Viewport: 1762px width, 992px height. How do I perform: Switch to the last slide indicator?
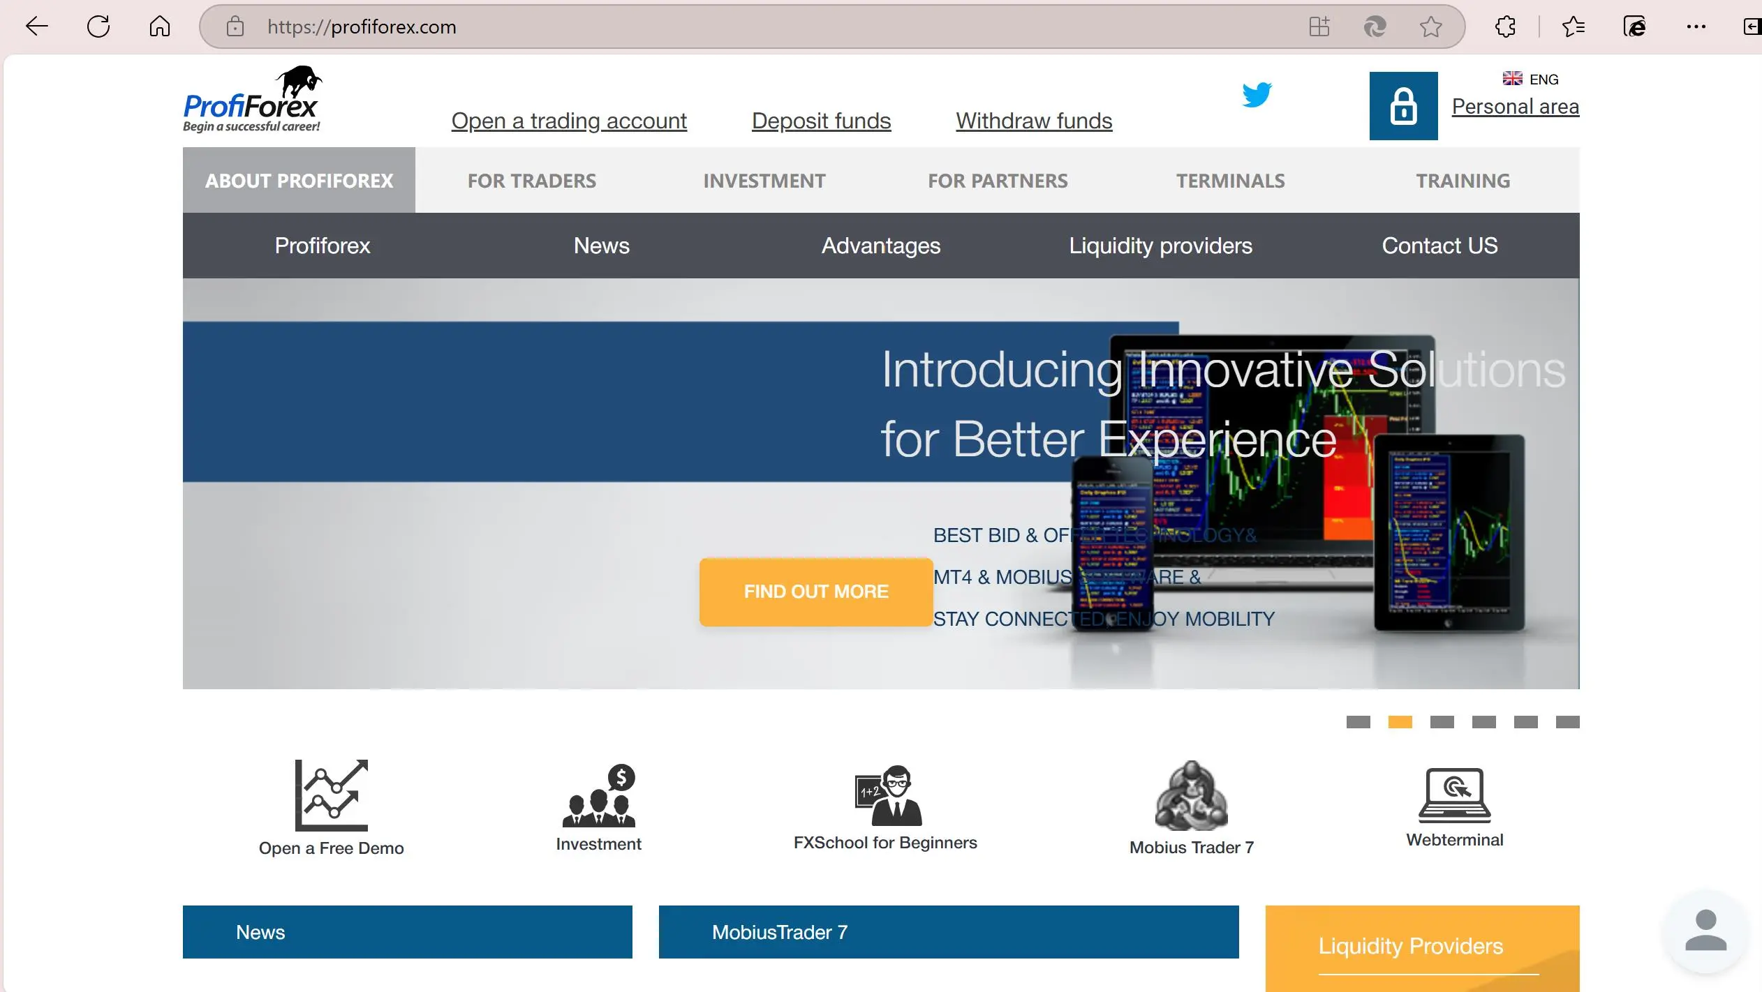pos(1567,722)
